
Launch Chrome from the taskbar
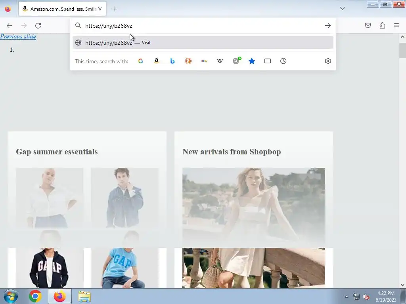click(35, 296)
